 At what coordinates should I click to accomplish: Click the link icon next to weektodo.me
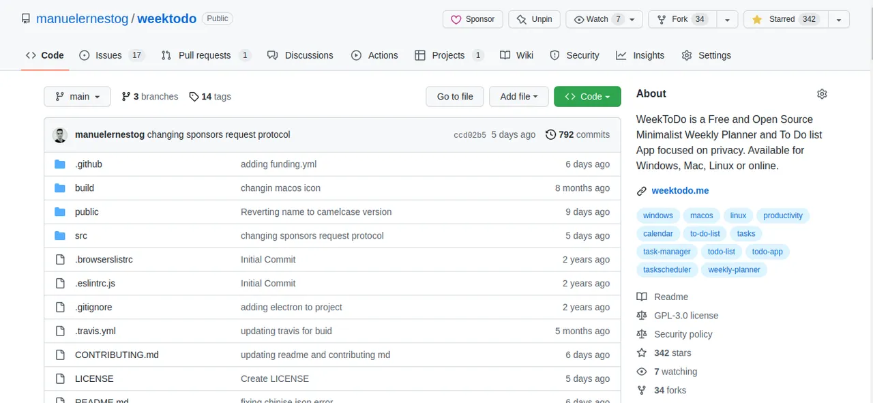[x=641, y=191]
